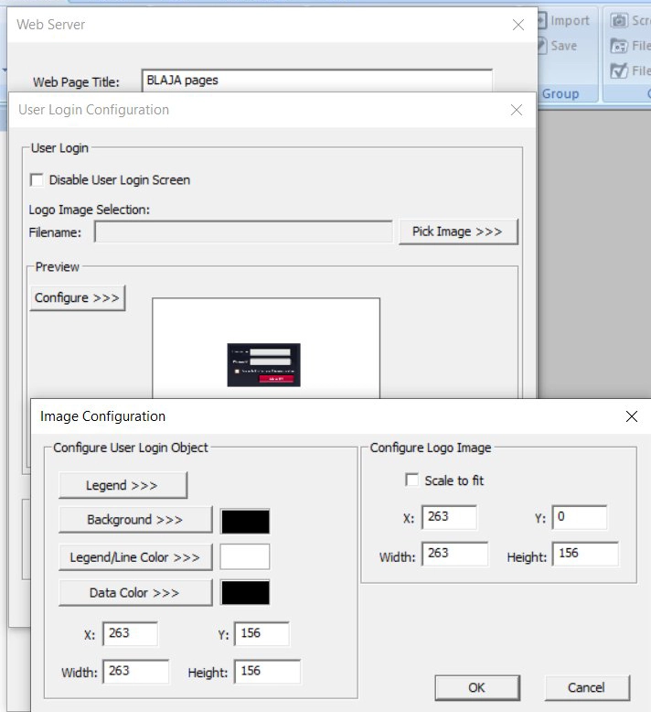Click the checkmark file icon in ribbon

(x=619, y=70)
